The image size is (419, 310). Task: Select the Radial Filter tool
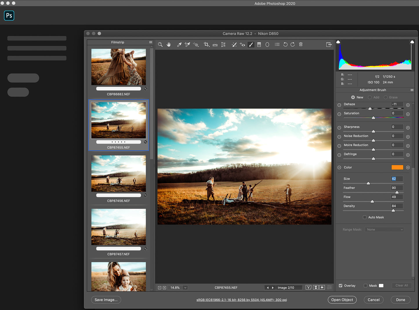[x=267, y=44]
